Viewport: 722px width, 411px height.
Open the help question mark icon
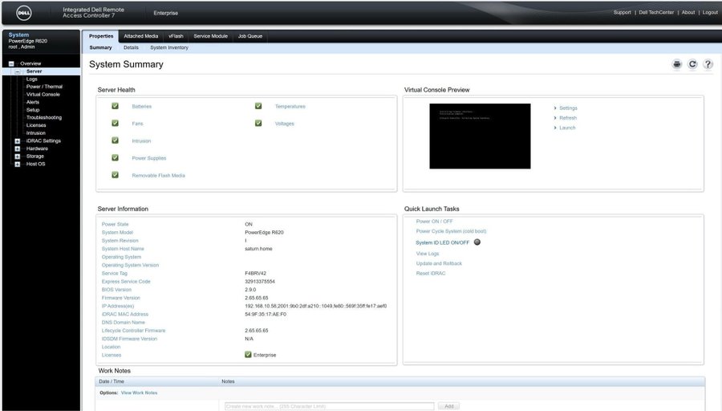tap(708, 64)
